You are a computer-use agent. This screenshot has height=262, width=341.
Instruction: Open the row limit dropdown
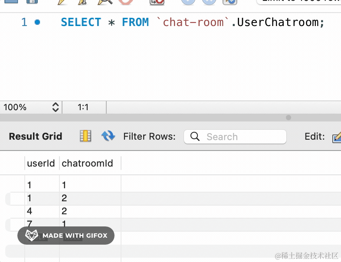299,1
